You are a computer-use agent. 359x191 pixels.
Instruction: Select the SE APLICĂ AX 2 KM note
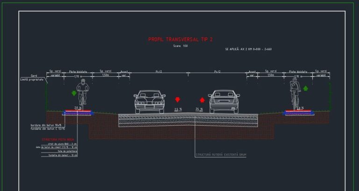click(248, 49)
